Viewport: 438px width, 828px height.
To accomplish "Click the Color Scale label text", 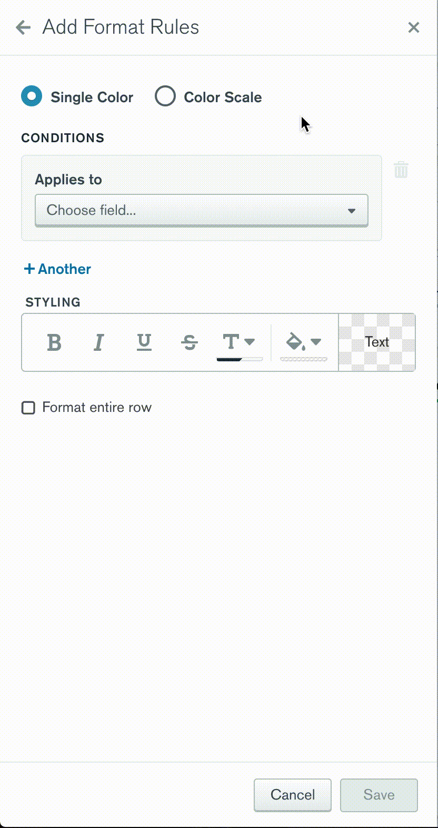I will [223, 97].
